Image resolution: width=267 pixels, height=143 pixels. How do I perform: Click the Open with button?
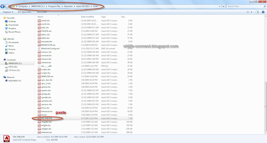pos(25,12)
